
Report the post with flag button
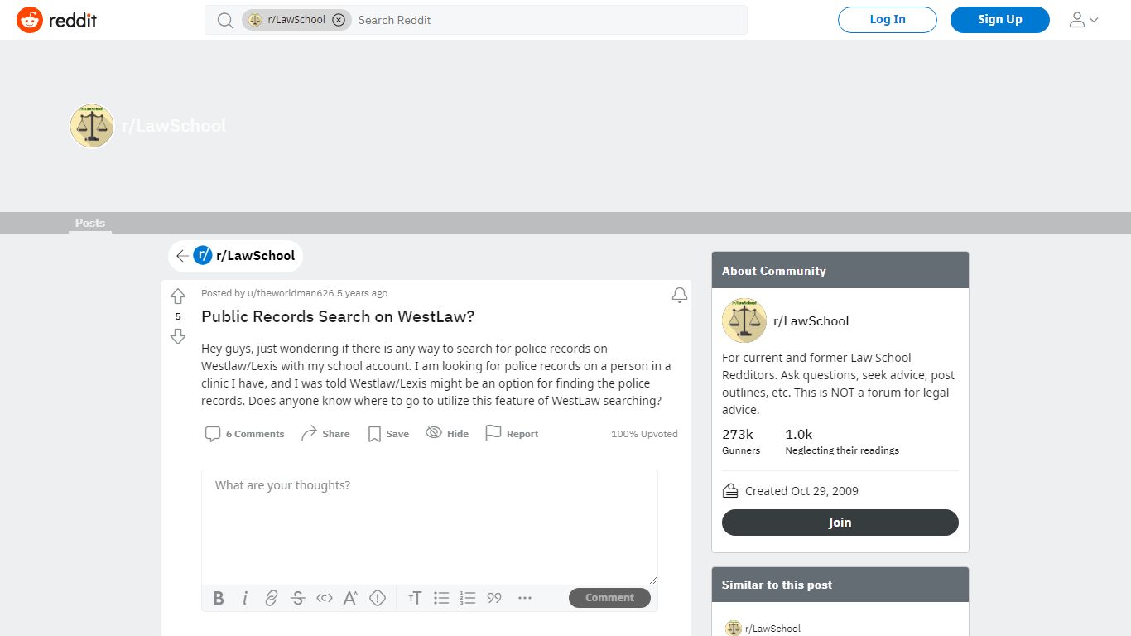coord(512,434)
